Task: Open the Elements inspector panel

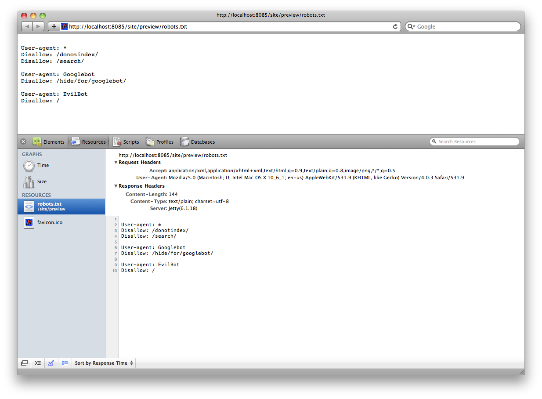Action: [x=49, y=141]
